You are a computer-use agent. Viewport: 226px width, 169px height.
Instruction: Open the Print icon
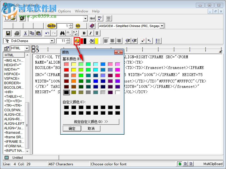[16, 33]
